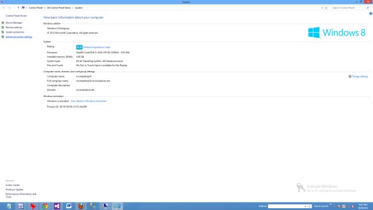This screenshot has width=373, height=210.
Task: Open the red splat app in taskbar
Action: [33, 206]
